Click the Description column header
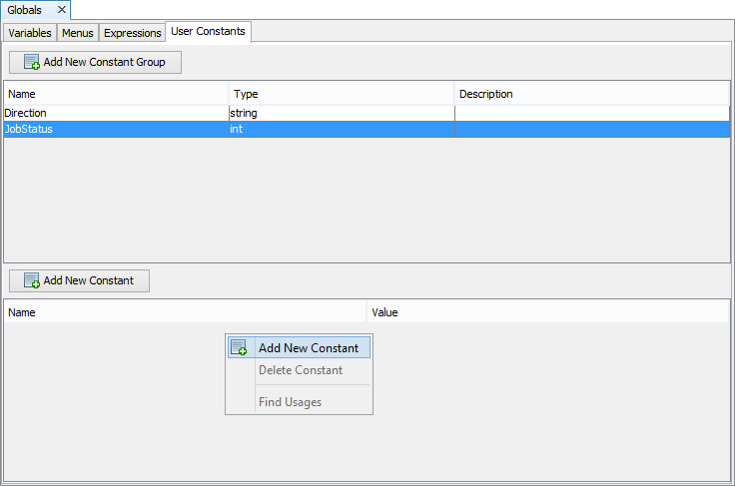 tap(591, 94)
